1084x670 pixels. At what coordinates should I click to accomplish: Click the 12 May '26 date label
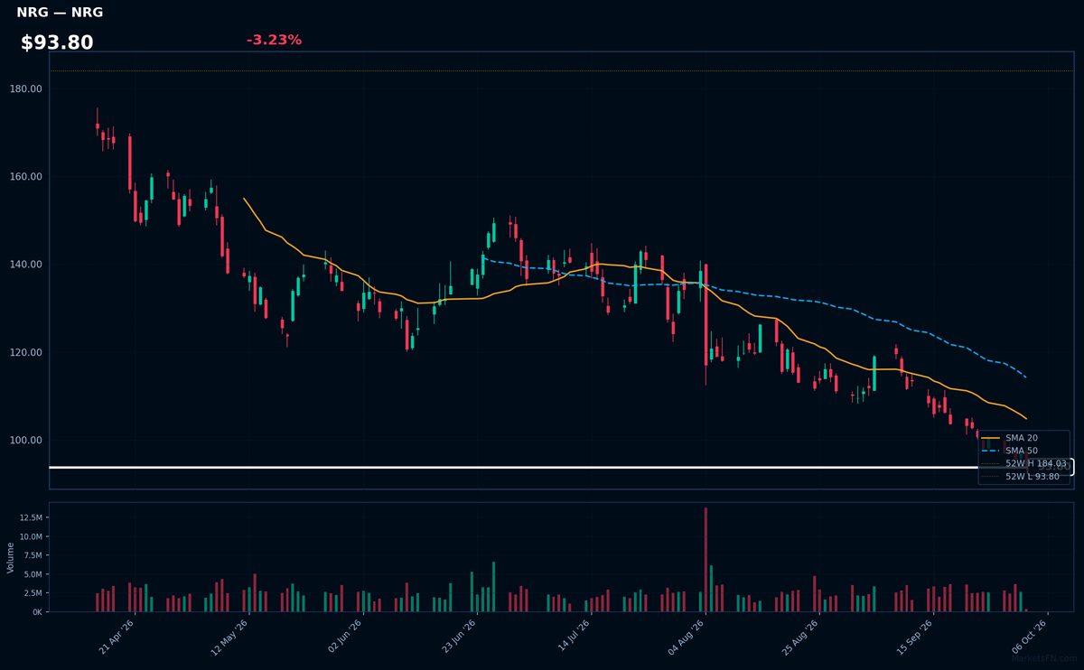230,637
